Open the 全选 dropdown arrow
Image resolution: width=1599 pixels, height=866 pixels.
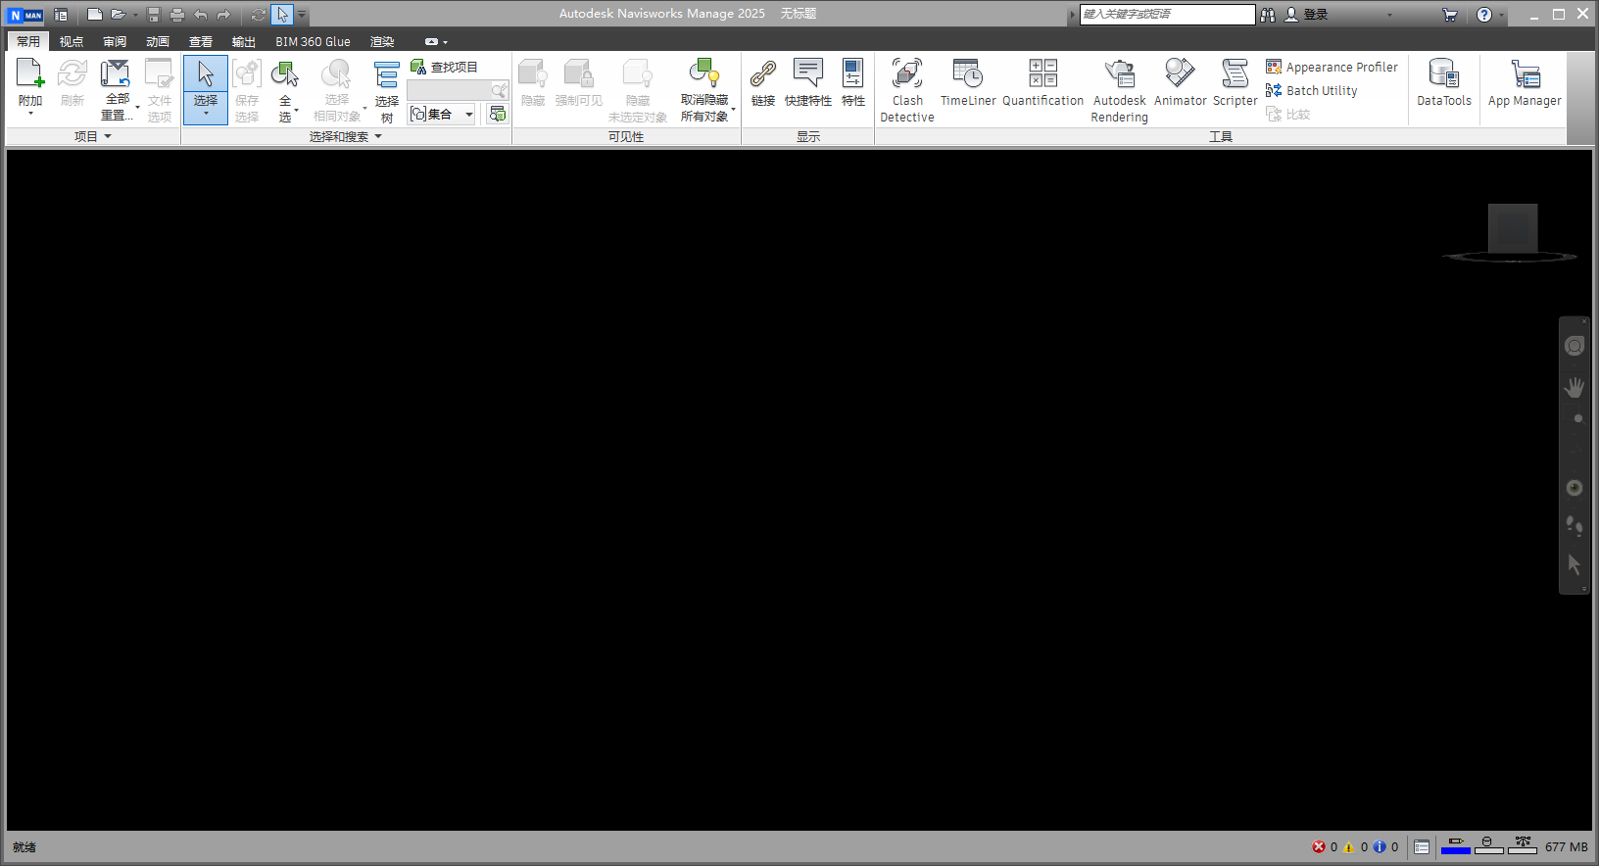[x=297, y=110]
